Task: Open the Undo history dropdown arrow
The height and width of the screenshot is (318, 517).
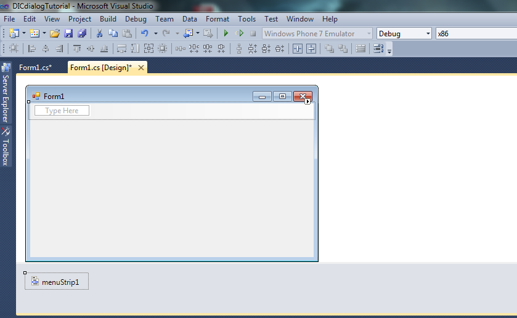Action: coord(156,33)
